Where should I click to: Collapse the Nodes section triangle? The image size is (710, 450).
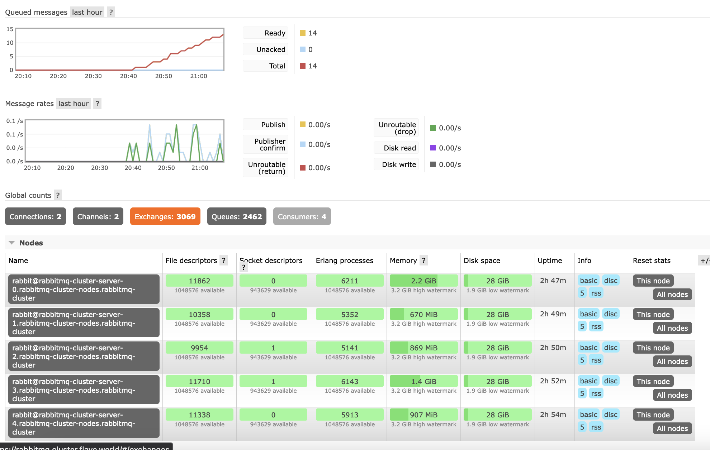[12, 243]
